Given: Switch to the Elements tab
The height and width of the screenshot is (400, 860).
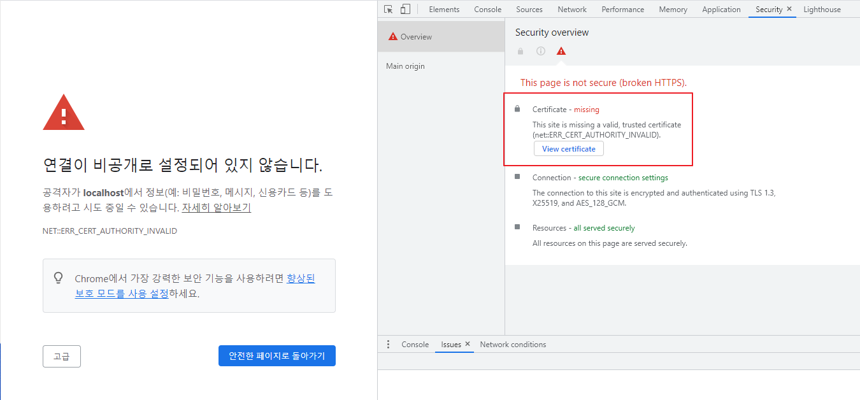Looking at the screenshot, I should click(444, 10).
